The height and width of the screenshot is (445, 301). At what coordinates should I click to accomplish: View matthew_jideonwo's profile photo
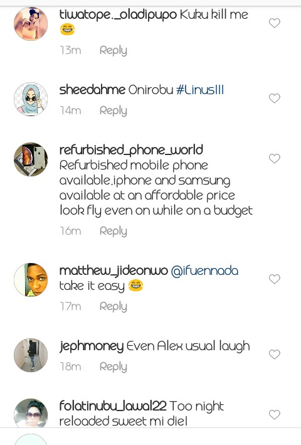click(x=31, y=280)
